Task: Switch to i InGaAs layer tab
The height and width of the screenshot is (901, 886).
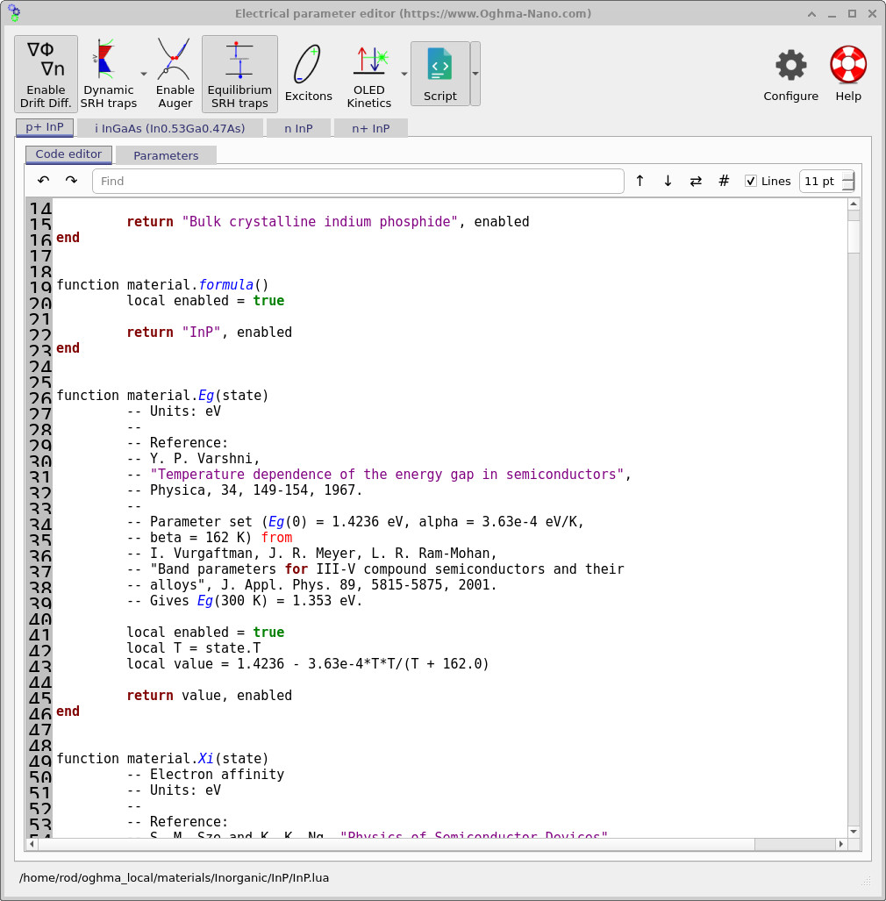Action: 170,129
